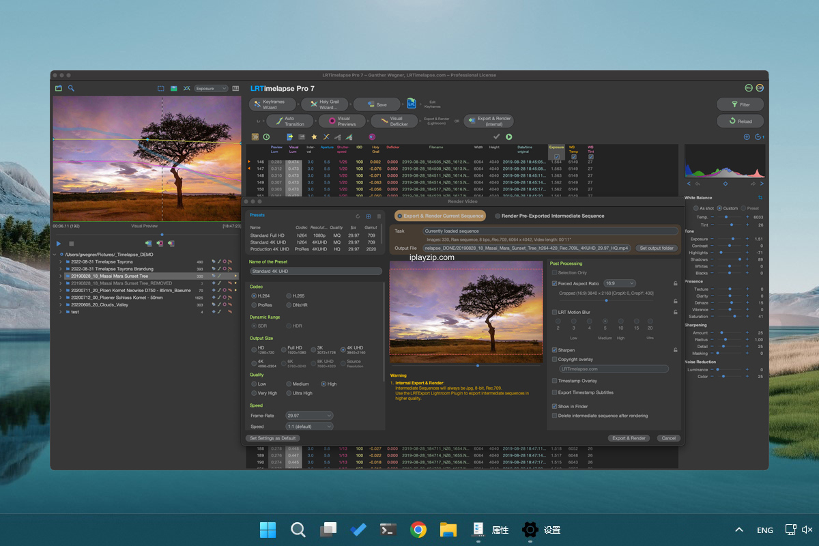Expand 2022-08-31 Timelapse Tayrona Brandung folder

pyautogui.click(x=61, y=269)
